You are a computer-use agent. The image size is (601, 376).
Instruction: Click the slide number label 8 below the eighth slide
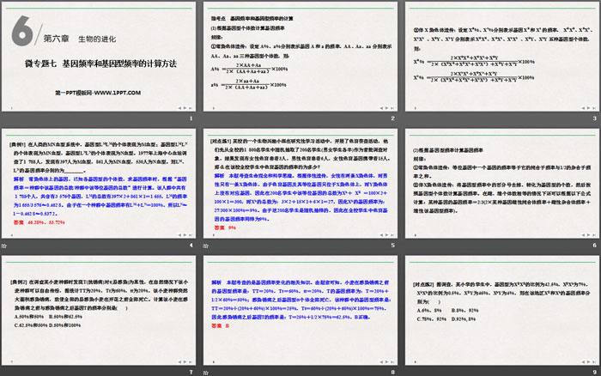point(393,372)
